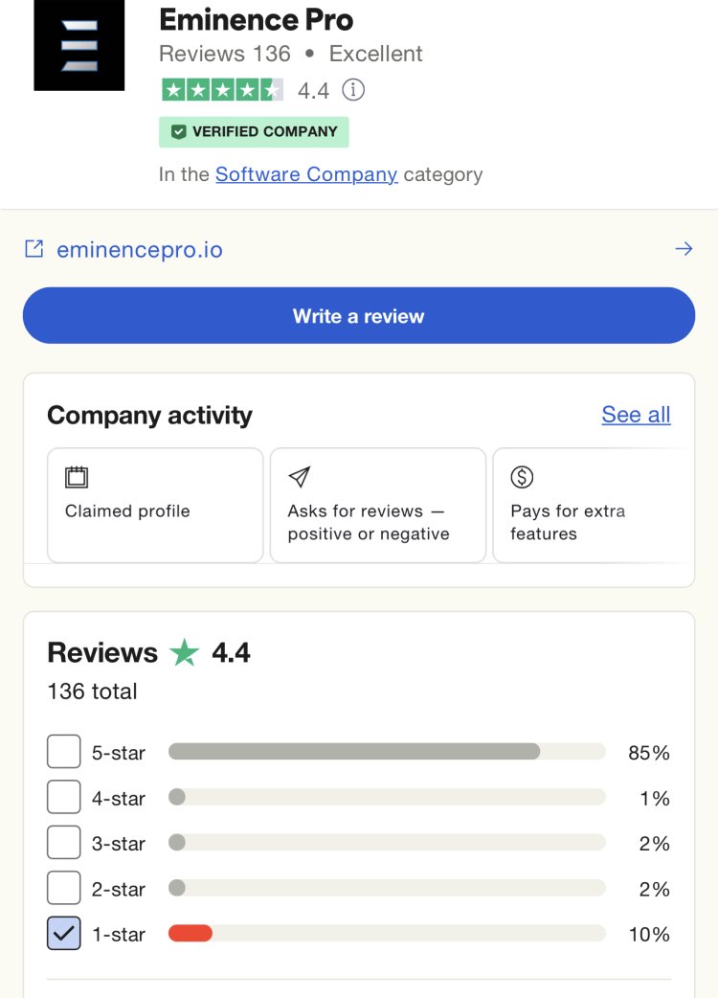Screen dimensions: 718x998
Task: Click the Write a review button
Action: click(359, 315)
